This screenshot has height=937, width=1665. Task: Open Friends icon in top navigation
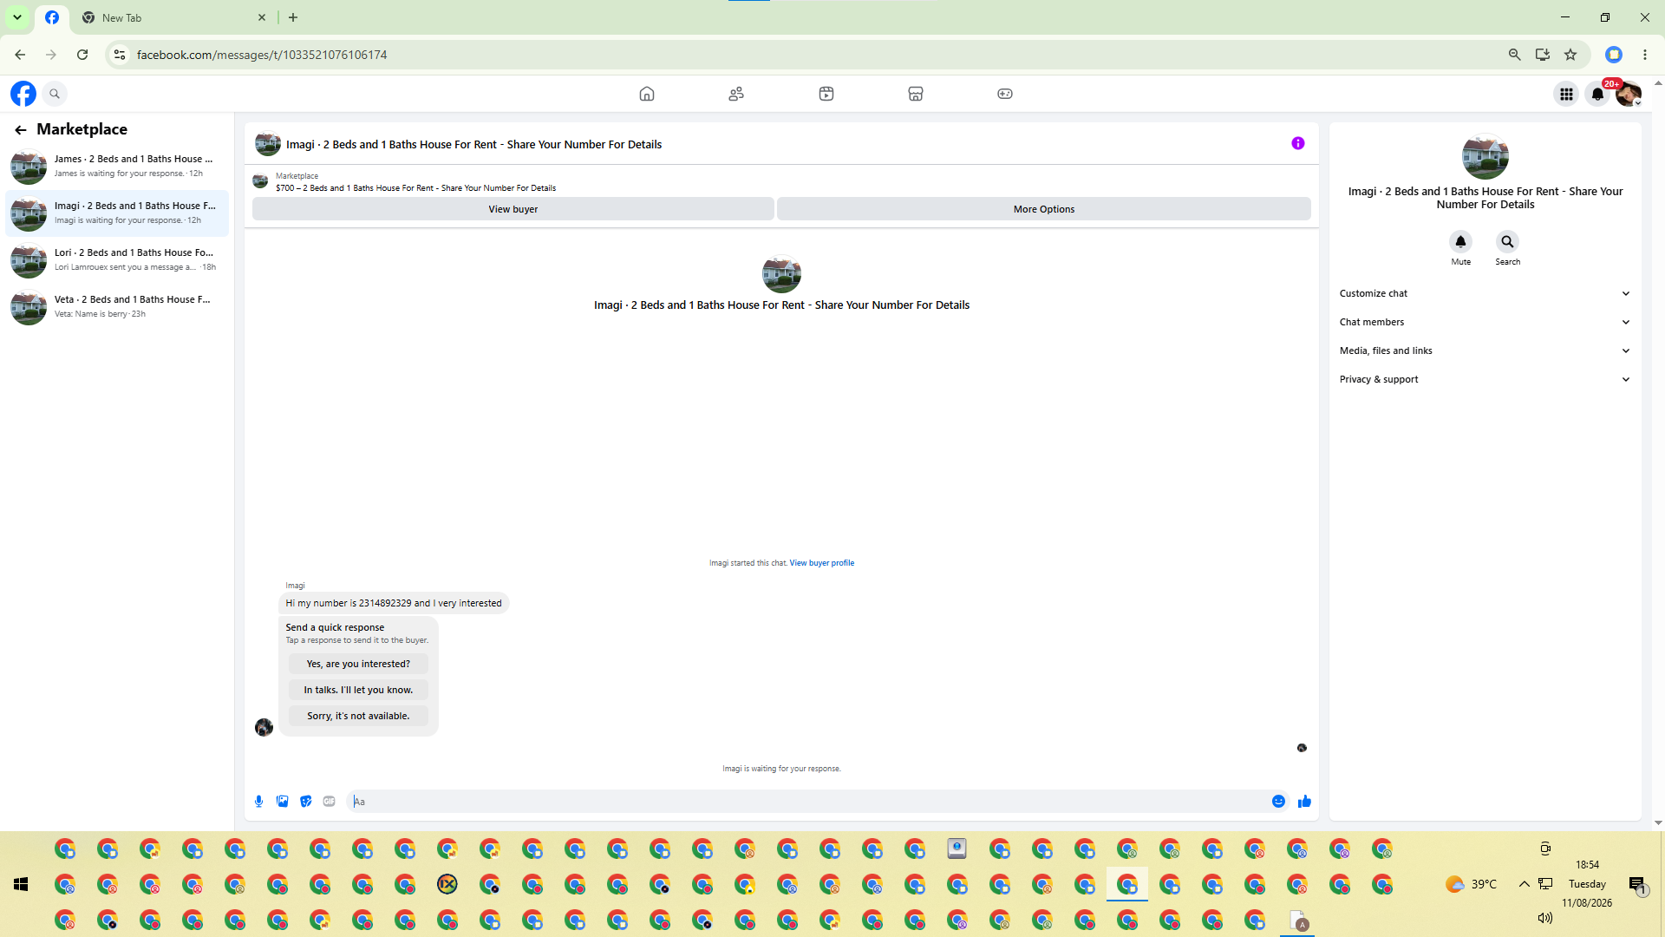tap(736, 94)
